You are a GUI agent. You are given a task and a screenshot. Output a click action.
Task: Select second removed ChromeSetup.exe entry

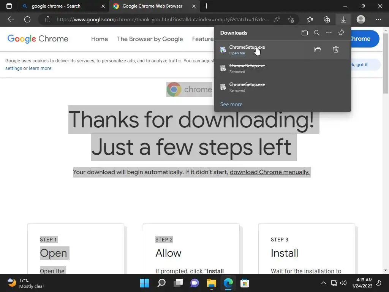(282, 68)
